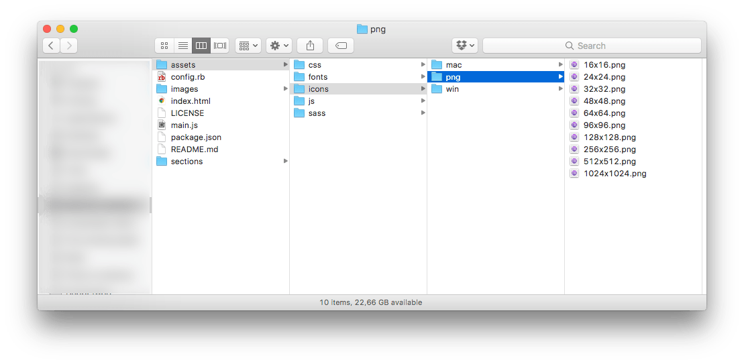The height and width of the screenshot is (364, 744).
Task: Expand the arrow beside the images folder
Action: pos(286,88)
